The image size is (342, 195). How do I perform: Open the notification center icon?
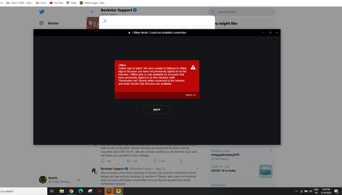(x=336, y=191)
